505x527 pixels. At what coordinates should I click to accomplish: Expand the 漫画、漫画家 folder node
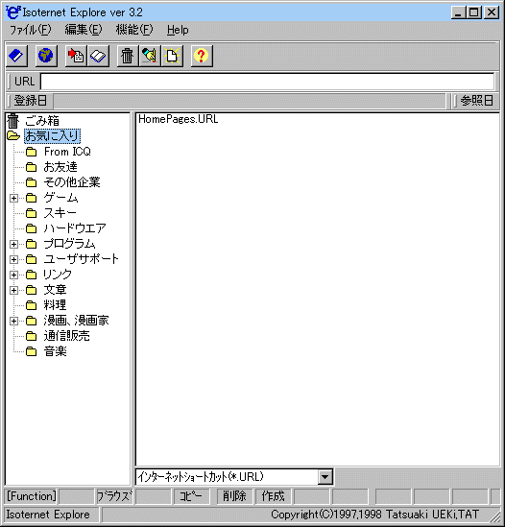coord(13,321)
